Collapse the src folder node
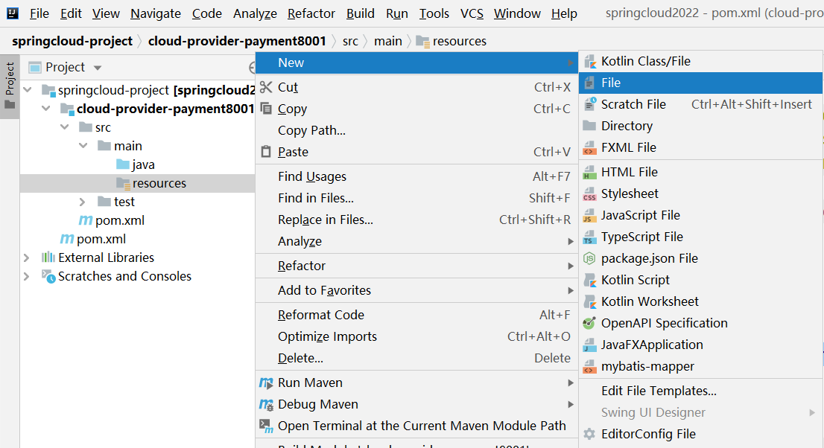The image size is (824, 448). pyautogui.click(x=65, y=127)
